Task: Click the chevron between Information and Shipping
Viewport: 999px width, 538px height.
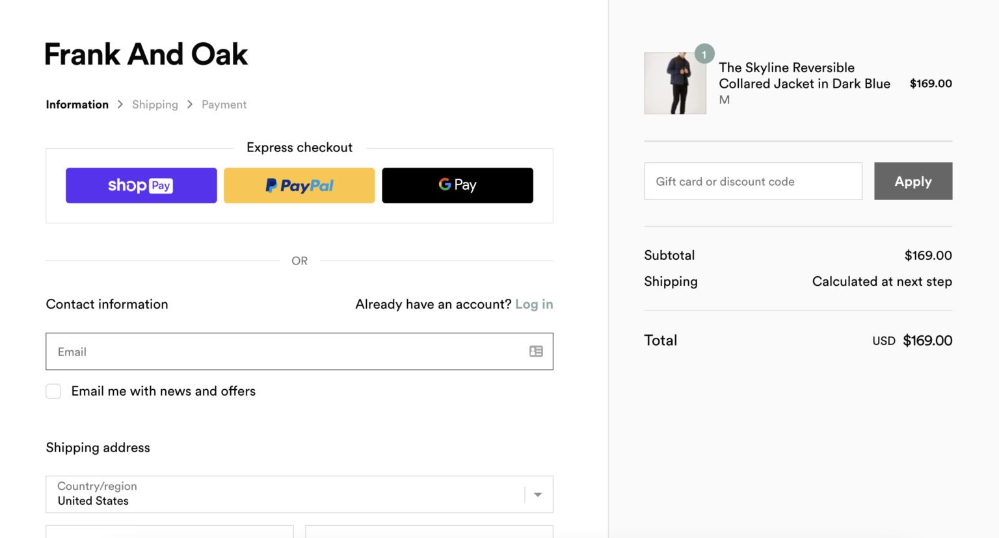Action: [120, 104]
